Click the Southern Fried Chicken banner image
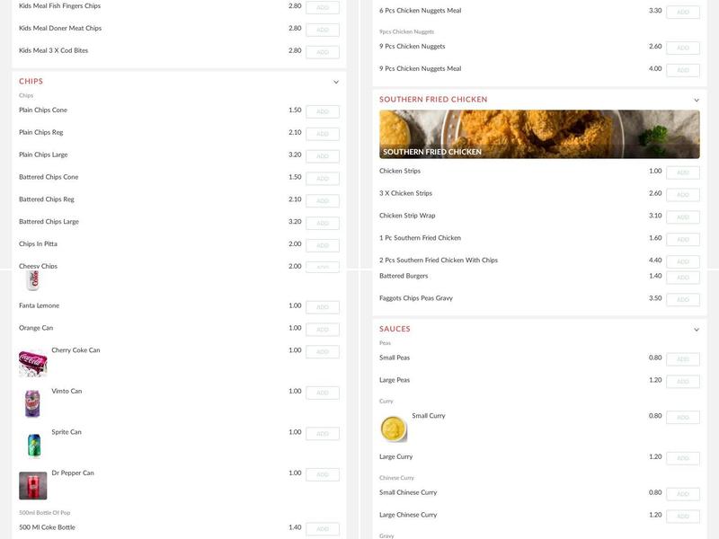 (x=539, y=134)
